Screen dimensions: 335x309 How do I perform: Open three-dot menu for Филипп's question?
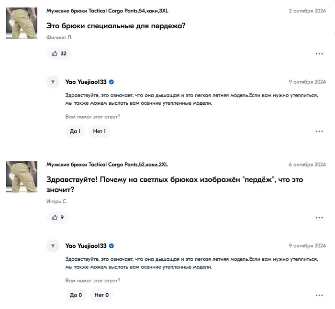[x=319, y=54]
